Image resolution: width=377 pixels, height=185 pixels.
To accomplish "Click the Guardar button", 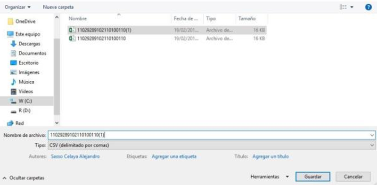I will coord(313,177).
